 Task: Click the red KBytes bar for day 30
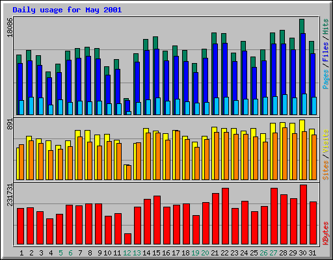(x=303, y=214)
